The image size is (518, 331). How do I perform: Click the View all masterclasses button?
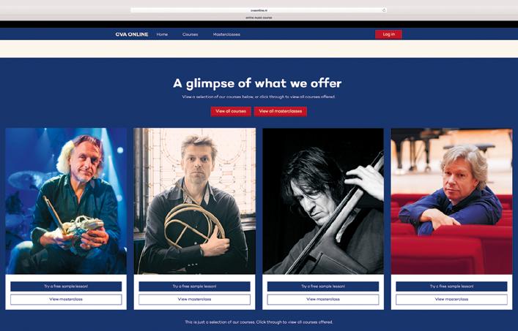point(281,111)
